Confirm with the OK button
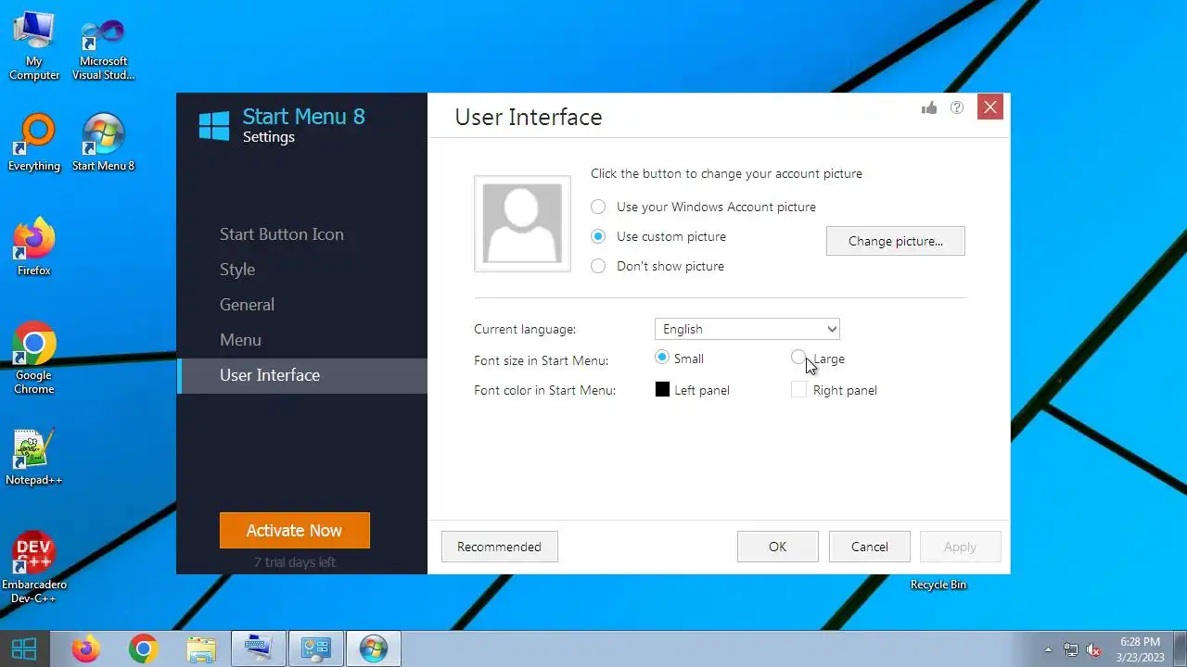The image size is (1187, 667). (777, 547)
